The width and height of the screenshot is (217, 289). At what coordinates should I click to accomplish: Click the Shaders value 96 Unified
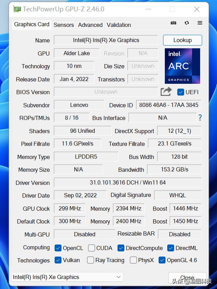pos(83,131)
